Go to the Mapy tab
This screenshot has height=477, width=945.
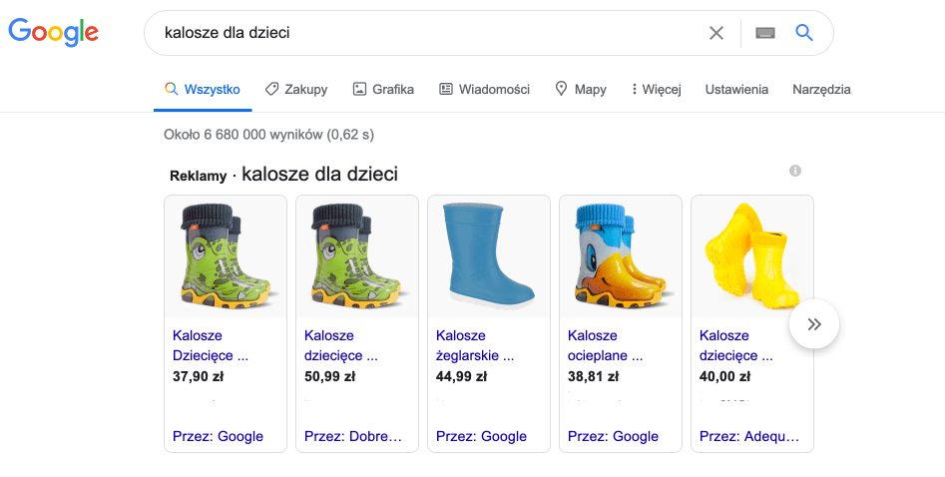point(580,89)
